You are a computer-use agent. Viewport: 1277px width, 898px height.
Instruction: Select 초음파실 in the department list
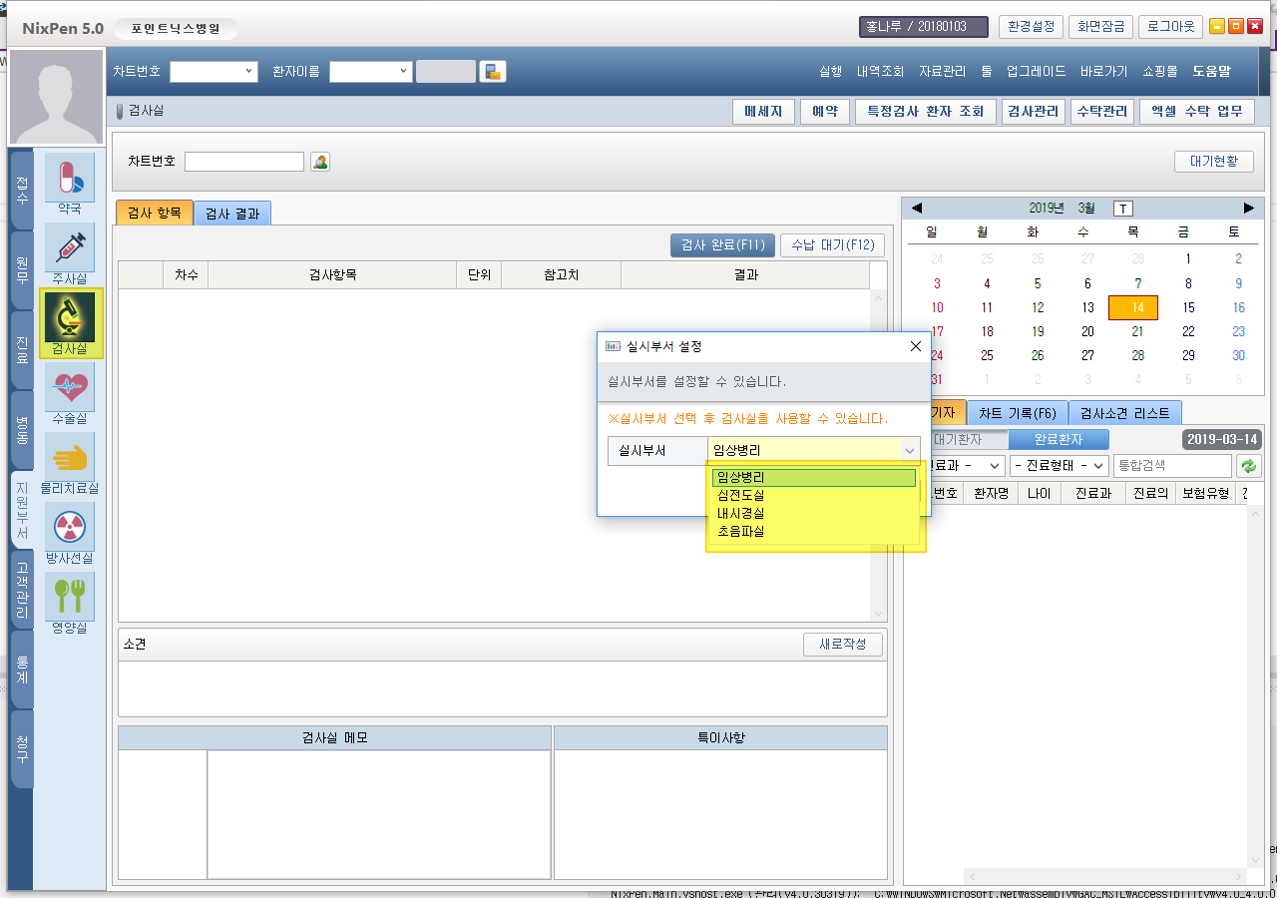pyautogui.click(x=740, y=532)
